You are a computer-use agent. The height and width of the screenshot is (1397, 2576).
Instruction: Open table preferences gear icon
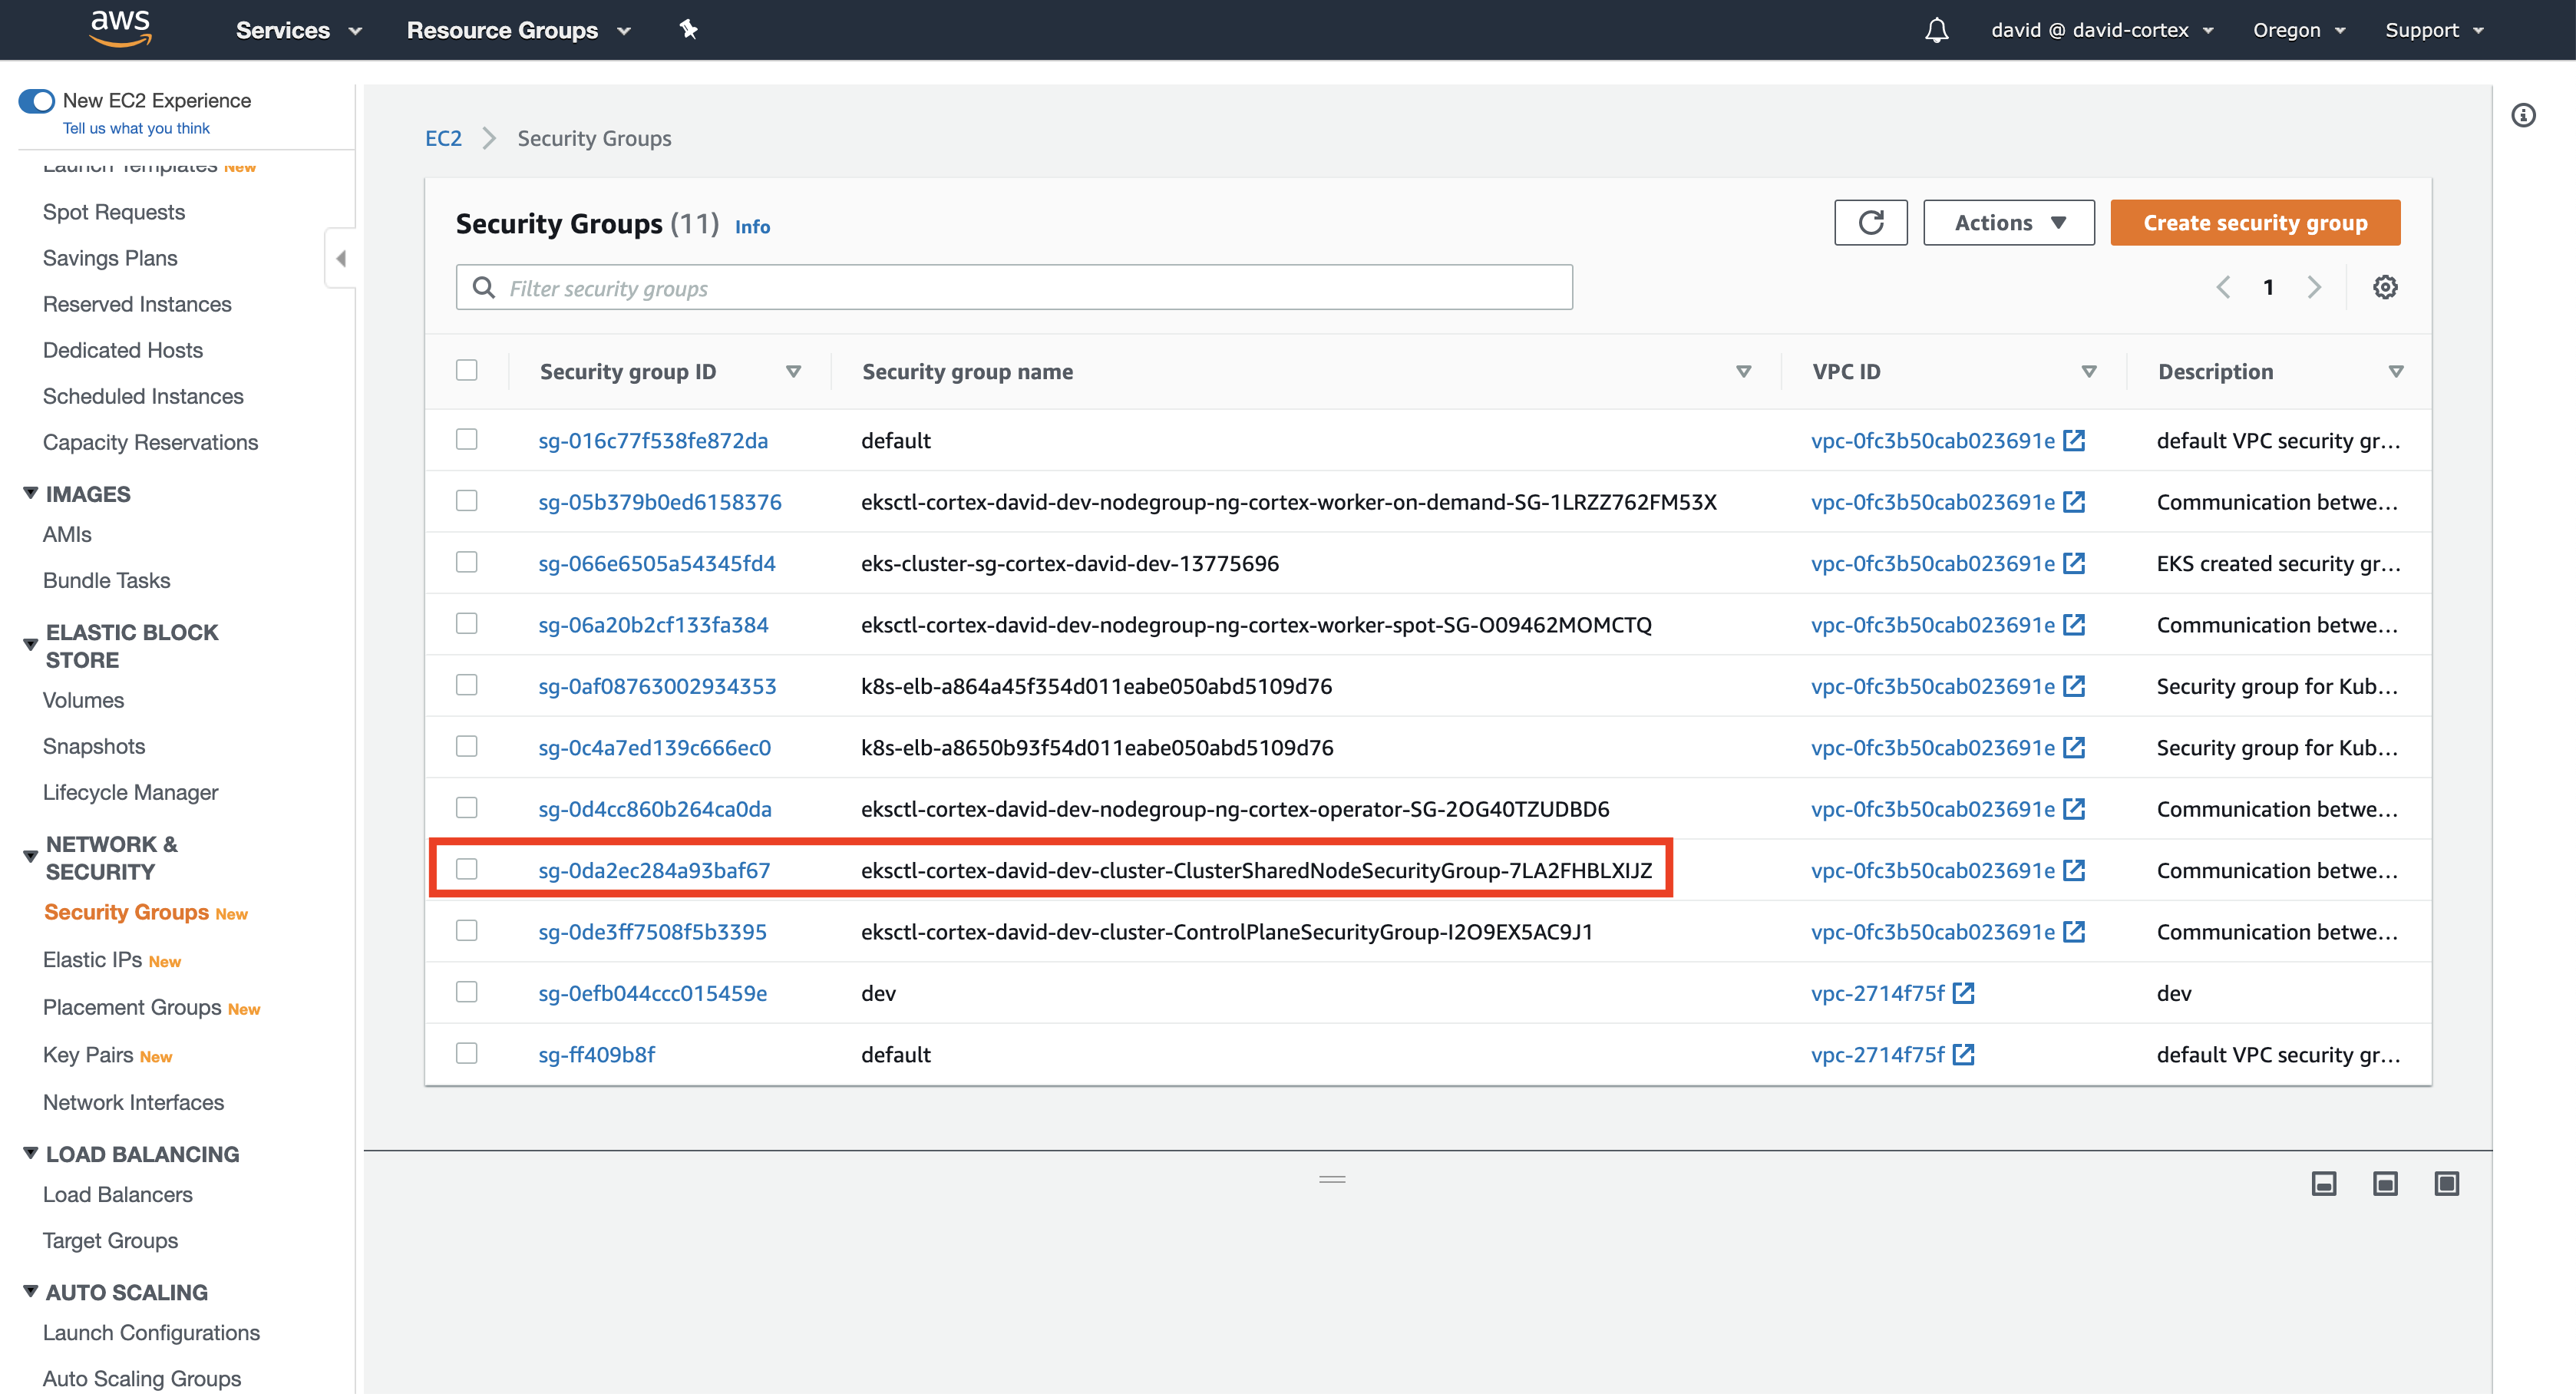point(2384,288)
